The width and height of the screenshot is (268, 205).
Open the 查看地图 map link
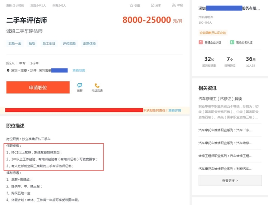coord(79,70)
